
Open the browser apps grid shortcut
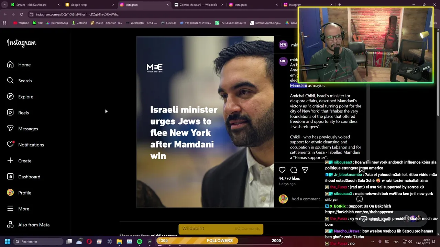coord(4,23)
